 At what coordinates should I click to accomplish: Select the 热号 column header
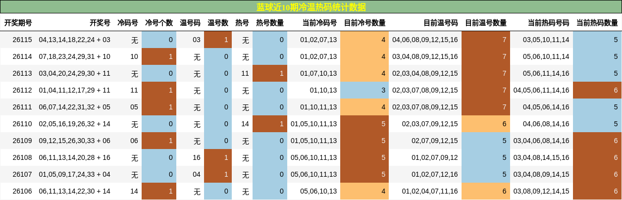coord(242,23)
